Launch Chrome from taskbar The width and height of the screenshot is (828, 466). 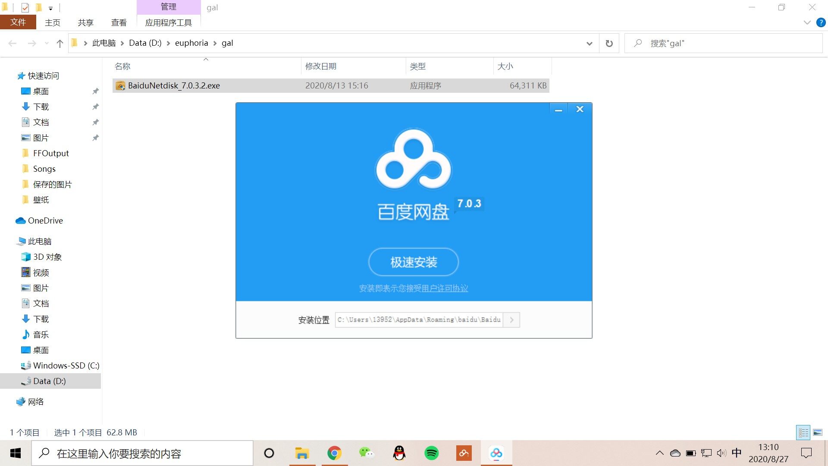[334, 453]
